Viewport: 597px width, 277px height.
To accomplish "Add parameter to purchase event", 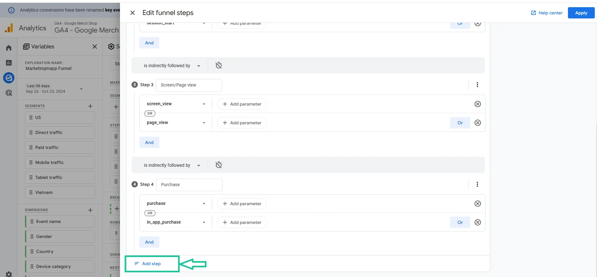I will click(x=242, y=204).
